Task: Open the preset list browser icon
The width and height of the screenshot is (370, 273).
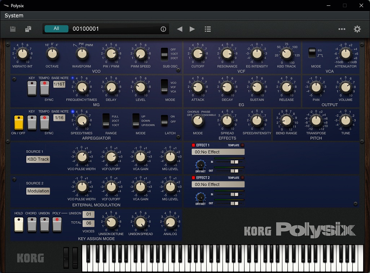Action: [208, 29]
